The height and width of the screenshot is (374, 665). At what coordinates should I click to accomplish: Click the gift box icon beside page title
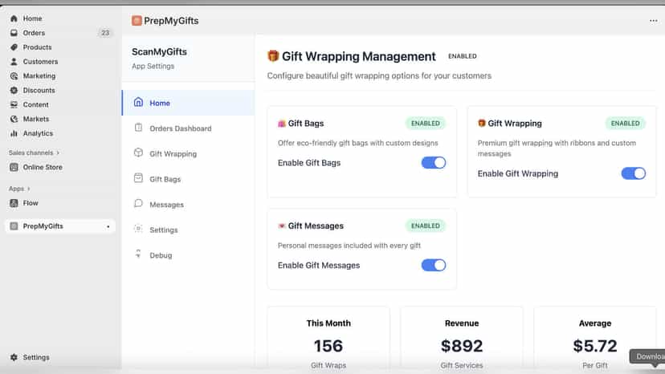[273, 55]
